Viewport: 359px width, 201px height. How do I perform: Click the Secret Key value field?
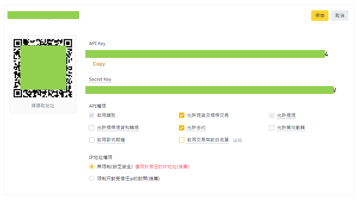(x=211, y=90)
